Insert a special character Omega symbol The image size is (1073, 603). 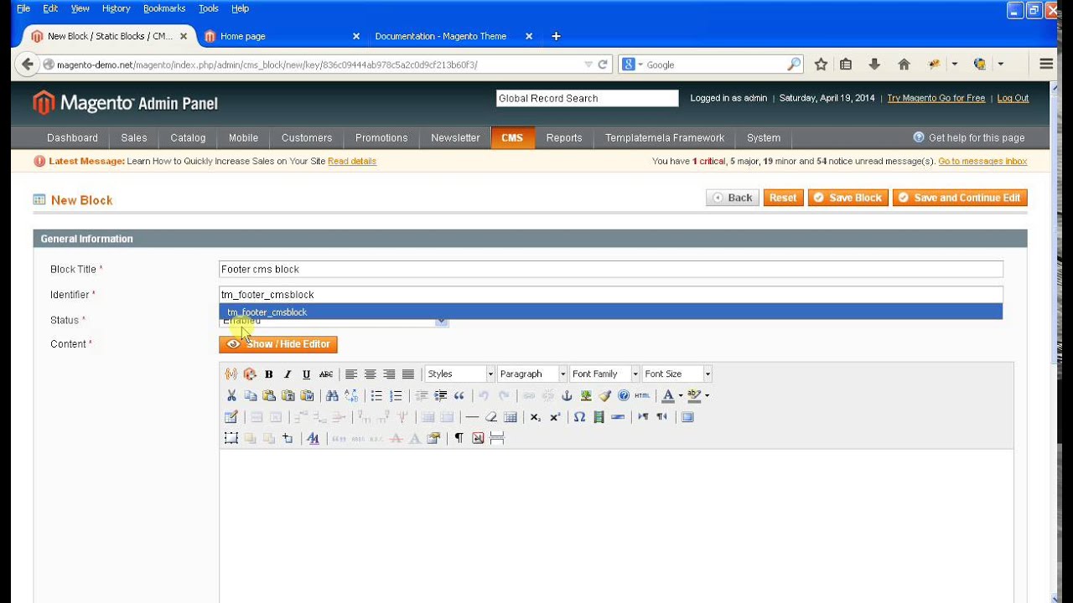(579, 417)
